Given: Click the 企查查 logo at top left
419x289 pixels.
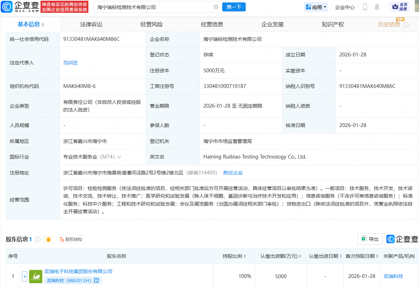Looking at the screenshot, I should pyautogui.click(x=17, y=7).
